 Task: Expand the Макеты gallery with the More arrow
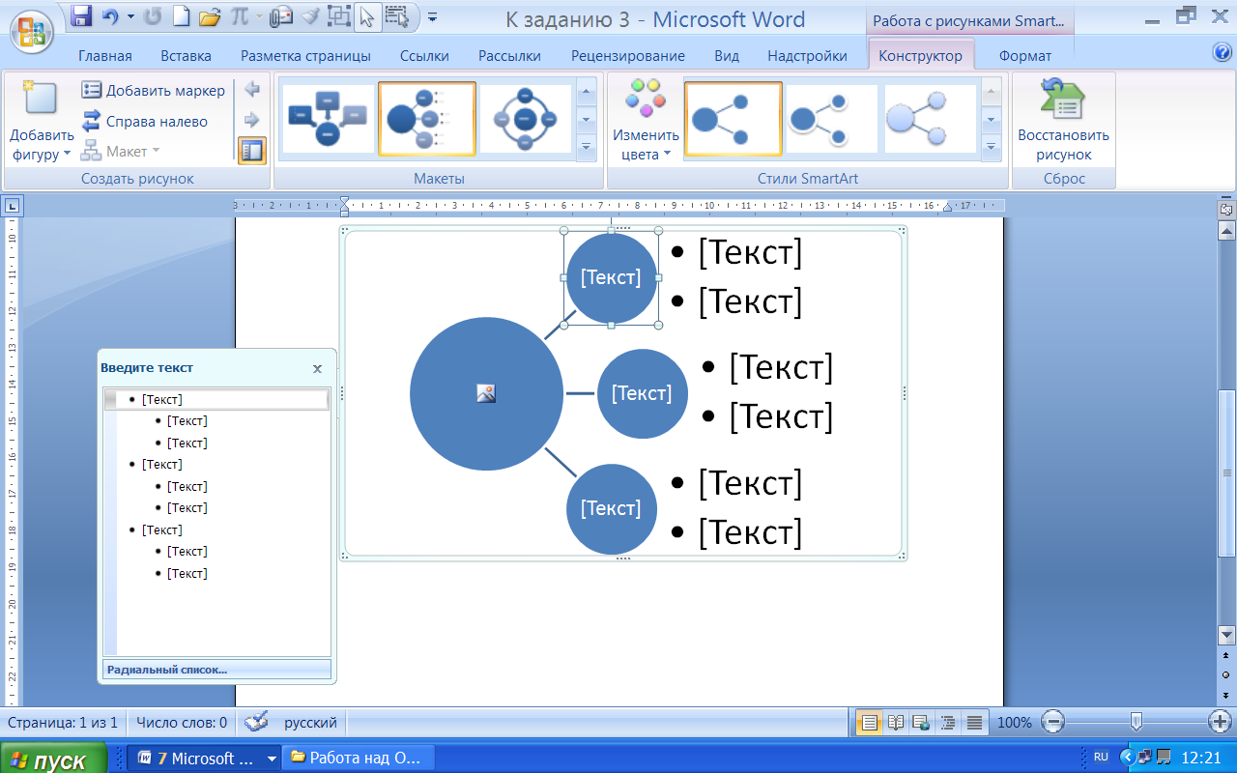tap(585, 146)
